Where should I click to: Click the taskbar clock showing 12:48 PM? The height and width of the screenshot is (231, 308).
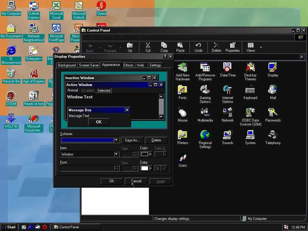tap(298, 227)
